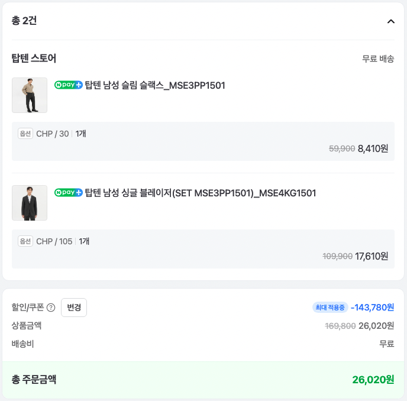Screen dimensions: 407x401
Task: Open the single blazer product thumbnail
Action: pos(30,203)
